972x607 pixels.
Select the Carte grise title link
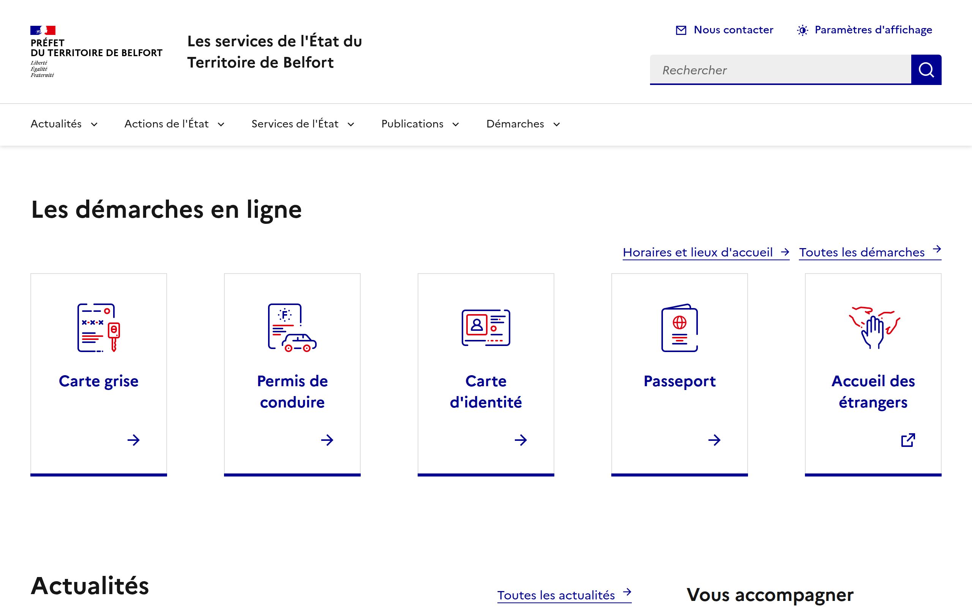tap(99, 381)
